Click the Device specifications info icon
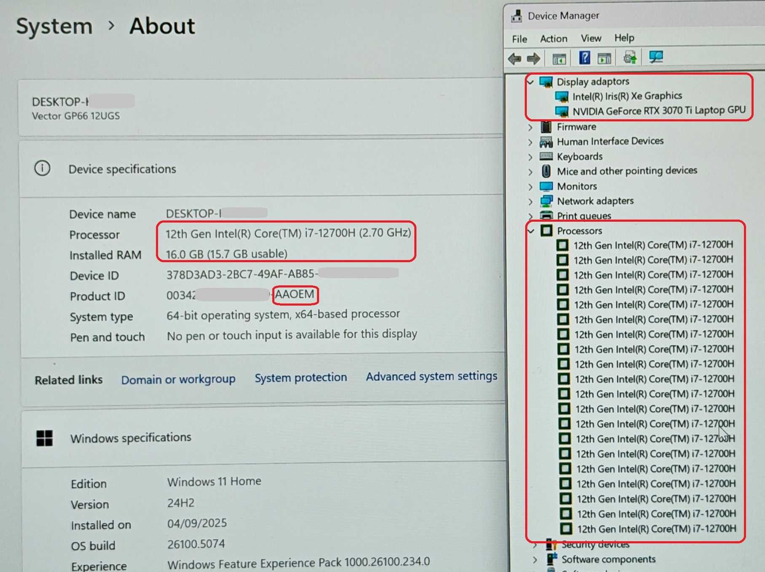765x572 pixels. coord(42,168)
